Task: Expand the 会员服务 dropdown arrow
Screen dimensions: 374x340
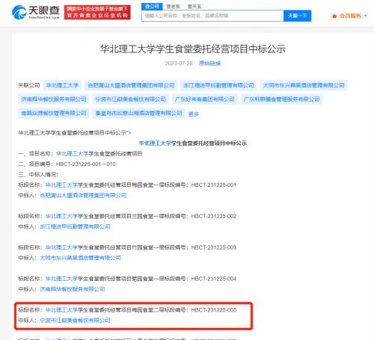Action: (366, 16)
